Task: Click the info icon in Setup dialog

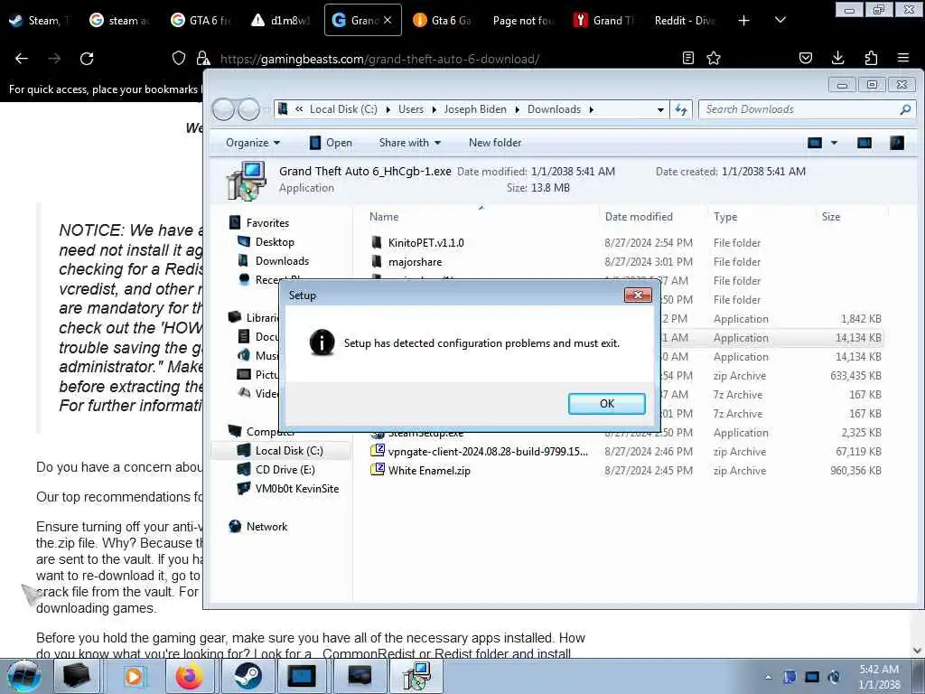Action: pyautogui.click(x=322, y=342)
